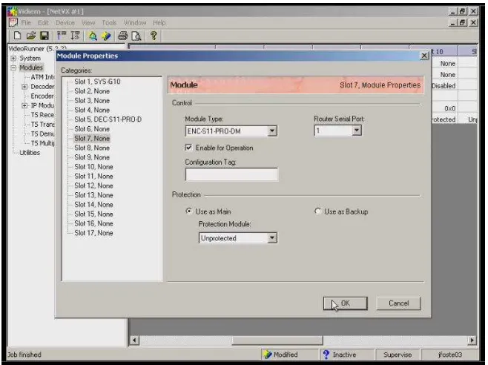Click the OK button
Viewport: 488px width, 365px height.
345,303
